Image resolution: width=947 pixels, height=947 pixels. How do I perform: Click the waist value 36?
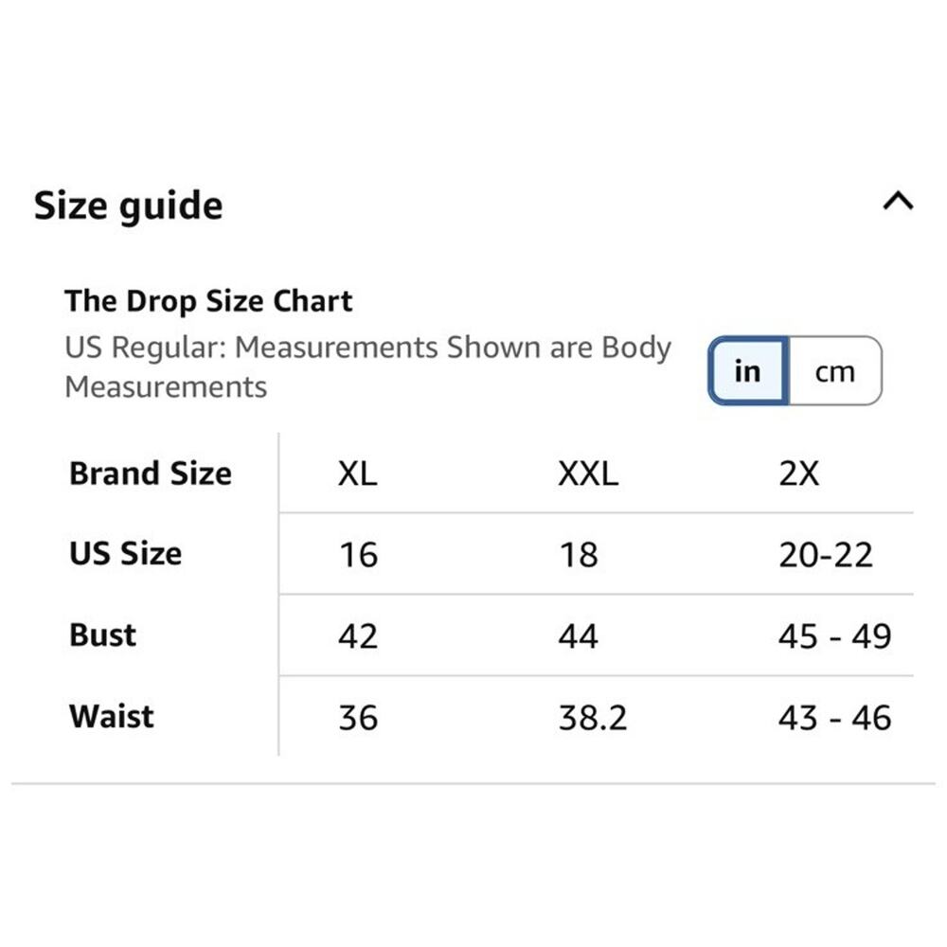tap(358, 718)
